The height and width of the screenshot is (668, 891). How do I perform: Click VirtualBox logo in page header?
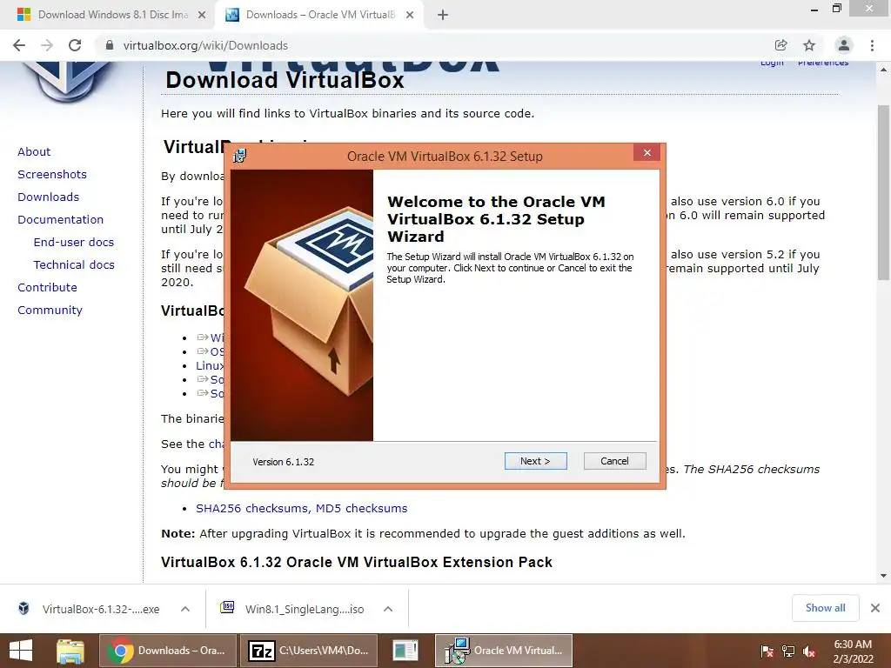68,83
